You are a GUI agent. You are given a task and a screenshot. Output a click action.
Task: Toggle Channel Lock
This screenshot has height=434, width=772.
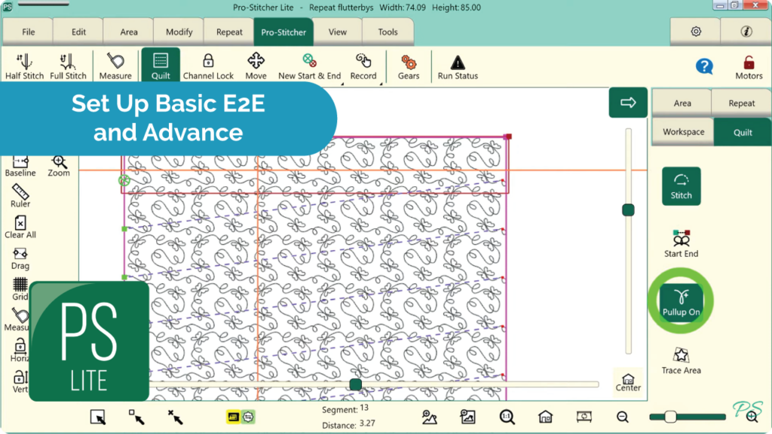208,66
